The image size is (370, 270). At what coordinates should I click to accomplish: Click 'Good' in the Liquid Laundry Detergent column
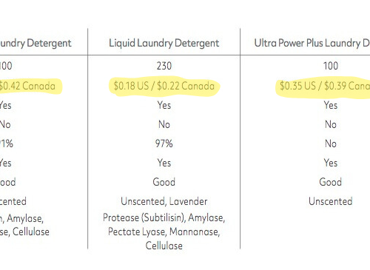164,182
